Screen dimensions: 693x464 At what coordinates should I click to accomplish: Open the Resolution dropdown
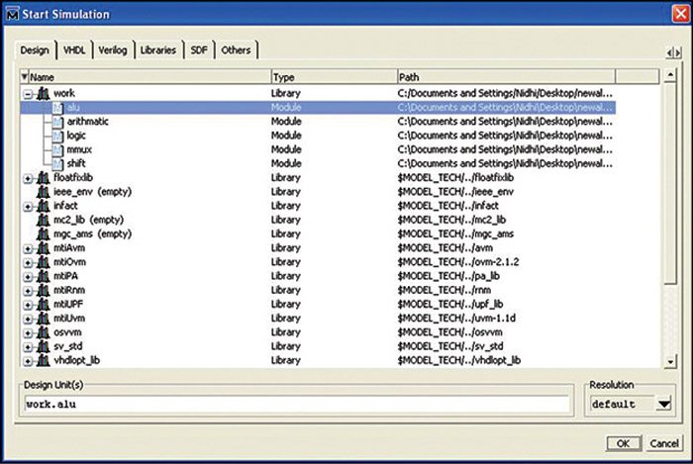point(662,404)
